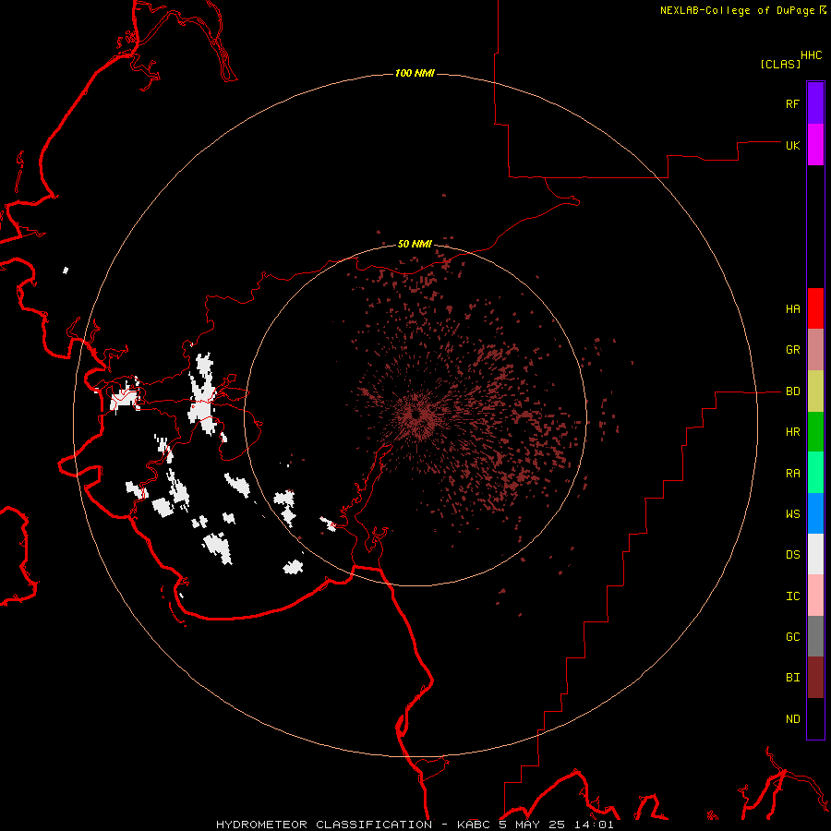Click the HHC product code label

coord(811,55)
